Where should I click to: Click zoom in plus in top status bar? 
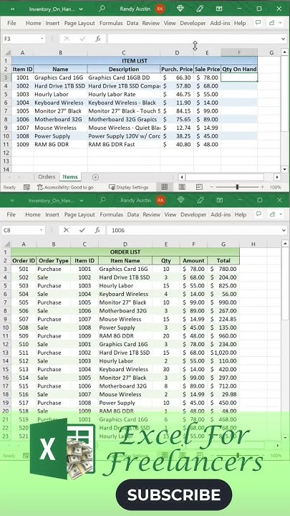pyautogui.click(x=262, y=187)
